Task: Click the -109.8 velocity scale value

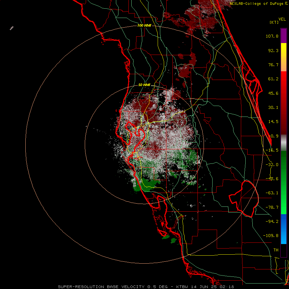Action: pyautogui.click(x=271, y=236)
